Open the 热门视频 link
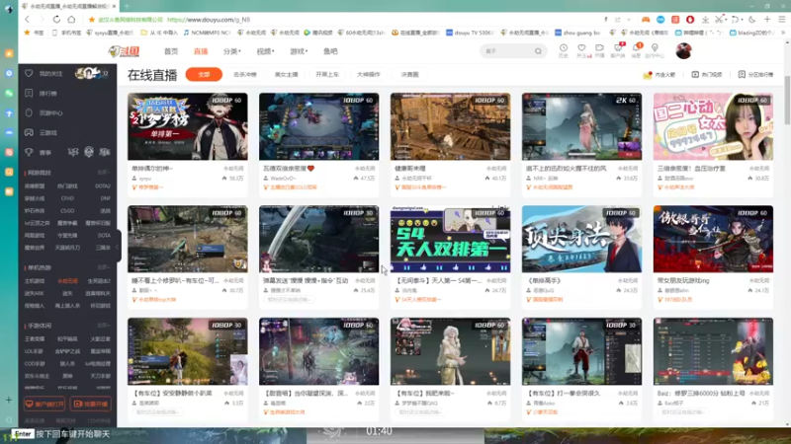The image size is (791, 444). pyautogui.click(x=707, y=75)
